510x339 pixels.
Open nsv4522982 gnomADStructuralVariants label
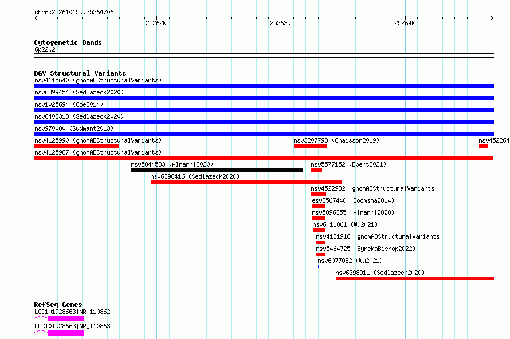(x=374, y=188)
